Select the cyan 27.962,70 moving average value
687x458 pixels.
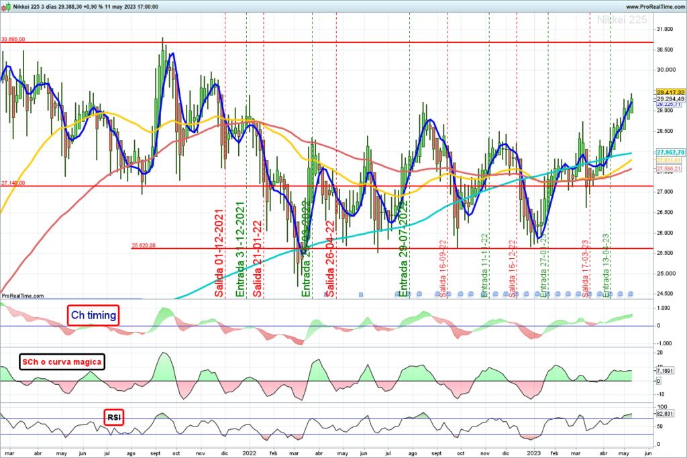click(x=670, y=152)
